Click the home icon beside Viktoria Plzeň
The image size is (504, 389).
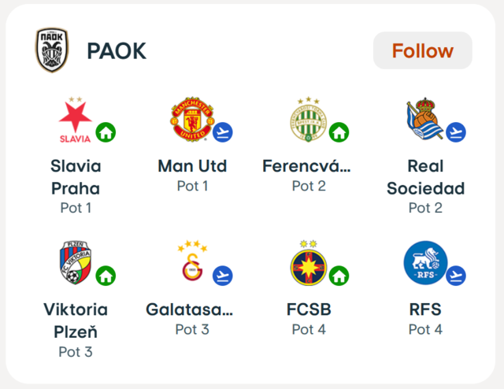[x=106, y=276]
